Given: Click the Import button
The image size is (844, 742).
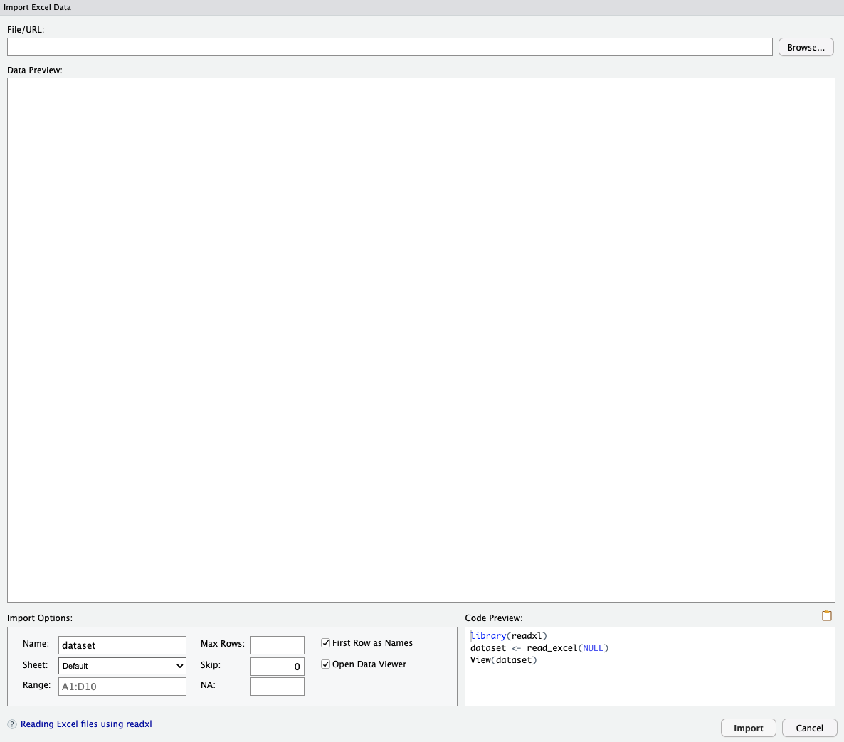Looking at the screenshot, I should click(x=748, y=727).
